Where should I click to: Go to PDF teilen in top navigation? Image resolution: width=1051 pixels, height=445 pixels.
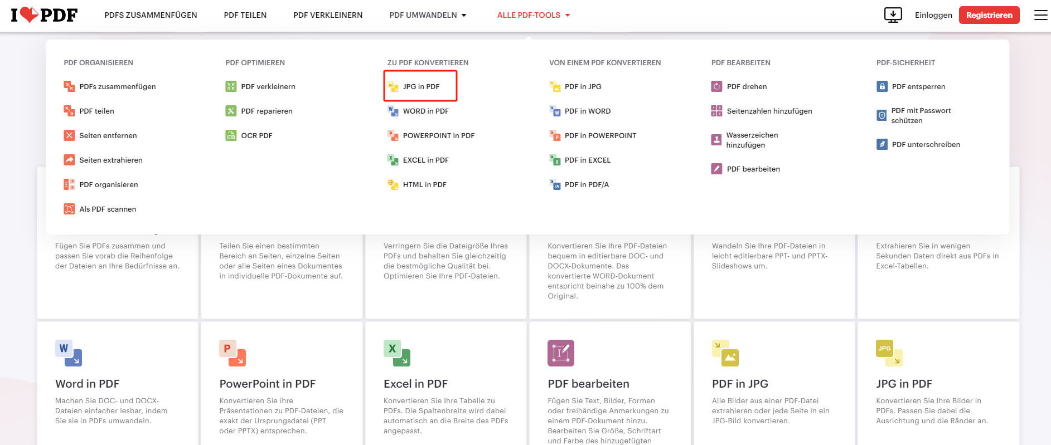point(245,15)
